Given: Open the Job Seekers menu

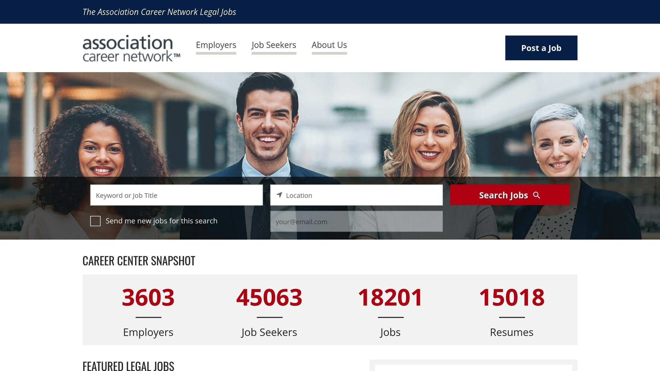Looking at the screenshot, I should tap(274, 45).
